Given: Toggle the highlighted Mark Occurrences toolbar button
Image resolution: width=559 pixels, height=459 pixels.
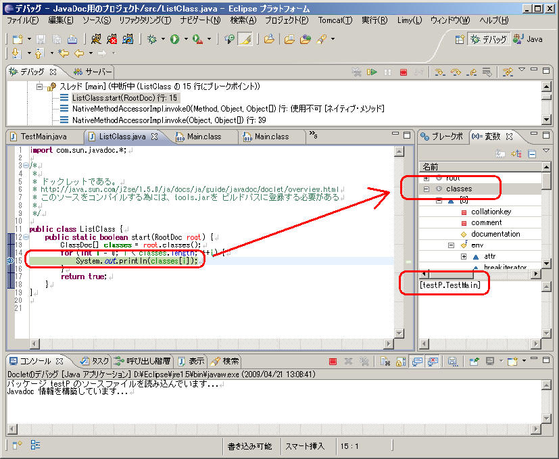Looking at the screenshot, I should (x=245, y=39).
